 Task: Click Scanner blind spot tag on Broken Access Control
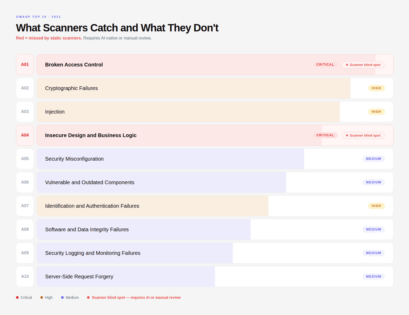point(363,65)
